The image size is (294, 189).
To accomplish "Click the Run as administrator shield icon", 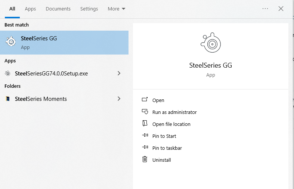I will (x=145, y=112).
